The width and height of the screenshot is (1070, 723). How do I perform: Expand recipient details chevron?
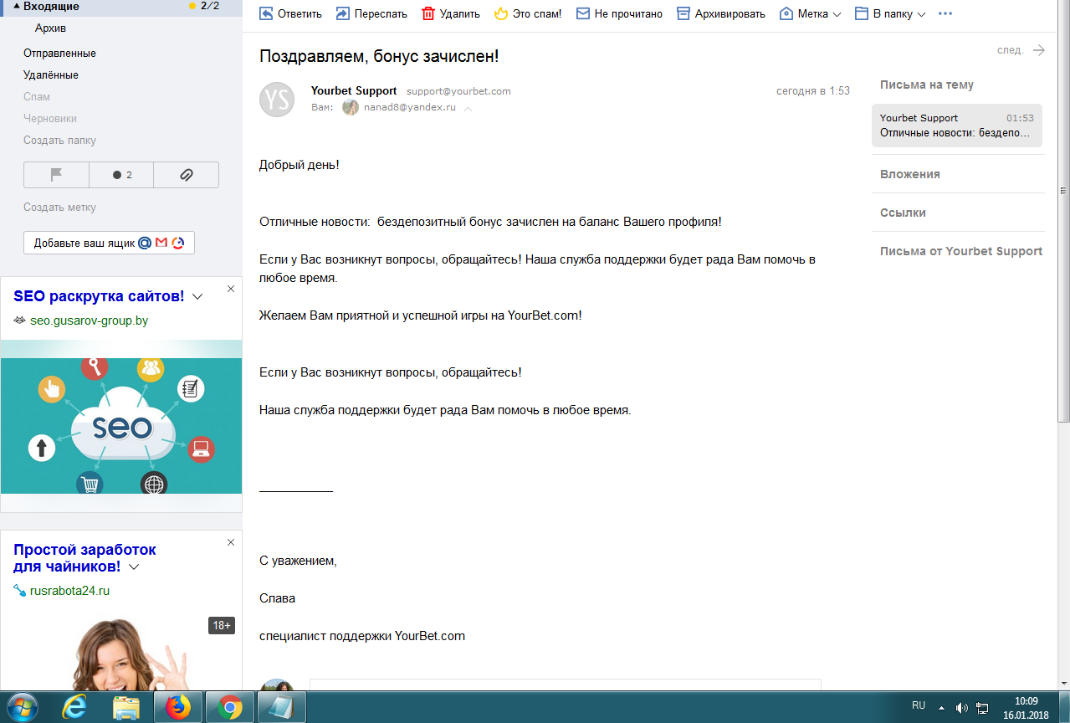(x=468, y=109)
